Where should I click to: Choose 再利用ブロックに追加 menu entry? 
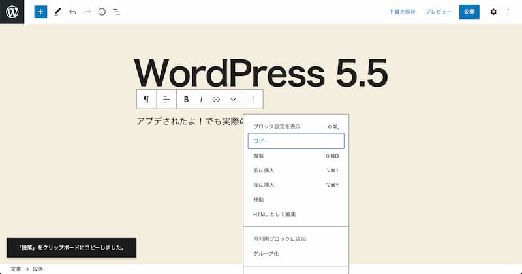click(296, 239)
